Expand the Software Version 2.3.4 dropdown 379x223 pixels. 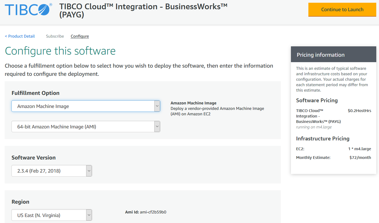click(49, 171)
